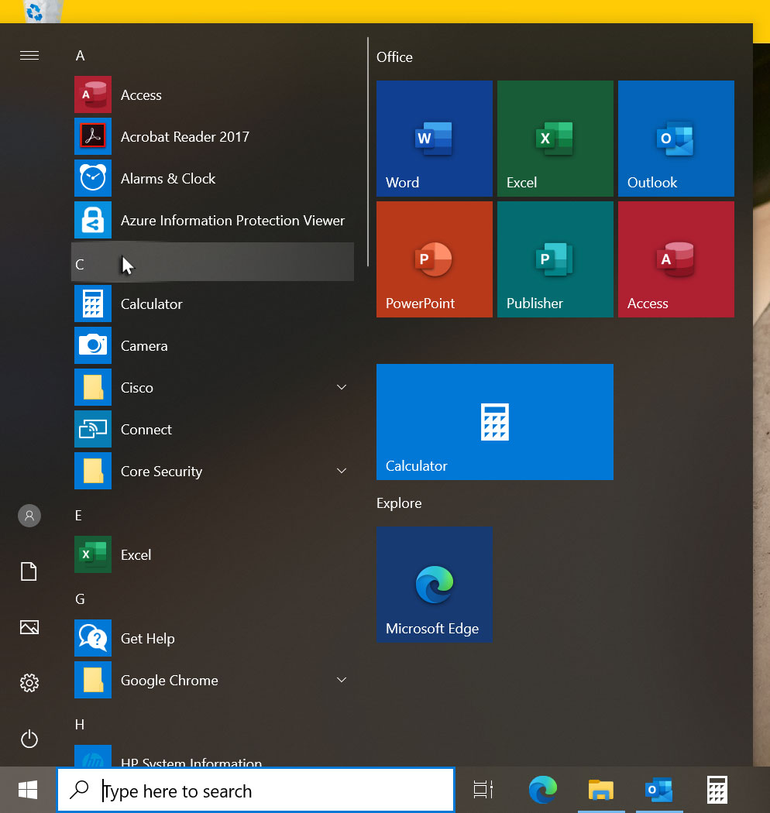Click the letter C section header
Screen dimensions: 770x813
(x=80, y=264)
